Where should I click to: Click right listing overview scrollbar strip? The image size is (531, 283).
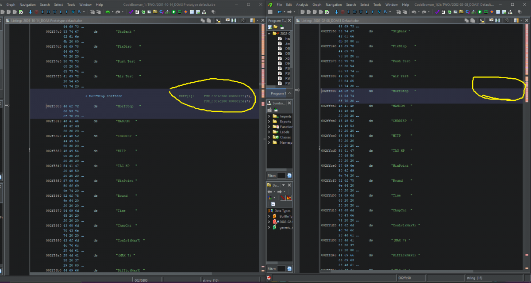point(527,148)
